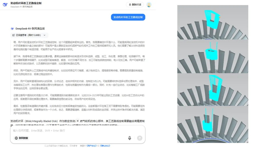Viewport: 264px width, 148px height.
Task: Toggle the web search option
Action: pos(21,138)
